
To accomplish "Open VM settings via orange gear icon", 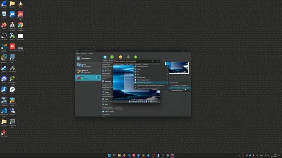I will pyautogui.click(x=120, y=57).
